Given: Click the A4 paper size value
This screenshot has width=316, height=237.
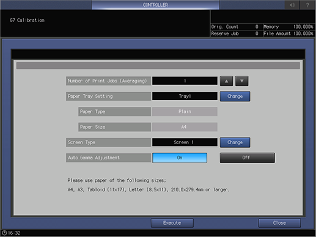Looking at the screenshot, I should pyautogui.click(x=185, y=127).
